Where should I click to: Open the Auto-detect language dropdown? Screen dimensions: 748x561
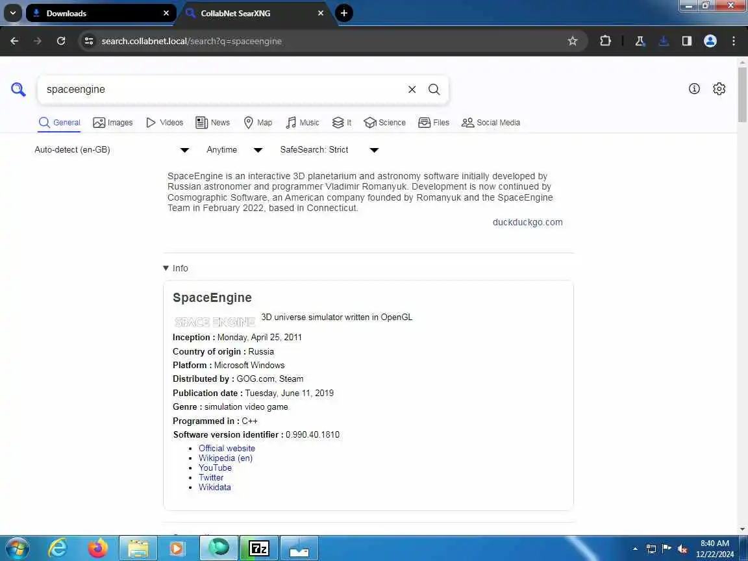pos(112,150)
